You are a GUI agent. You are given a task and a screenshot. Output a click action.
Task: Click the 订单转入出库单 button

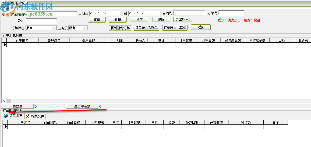tap(175, 28)
